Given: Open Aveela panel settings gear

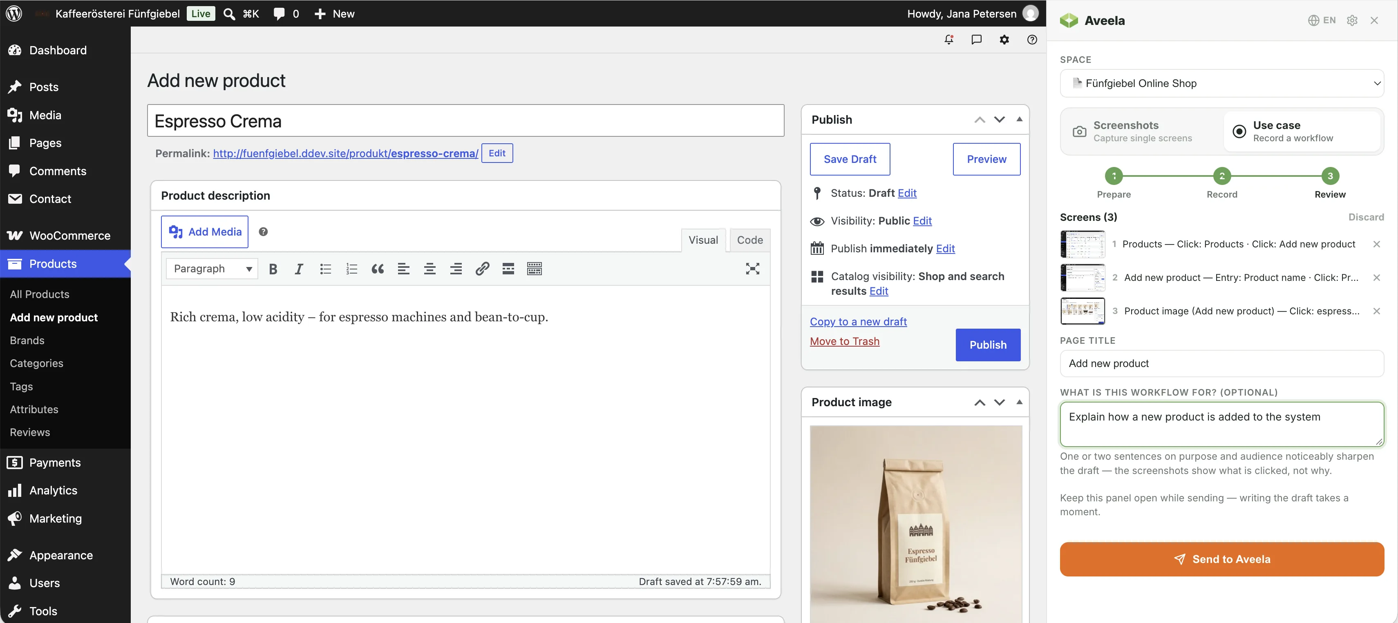Looking at the screenshot, I should (1352, 20).
